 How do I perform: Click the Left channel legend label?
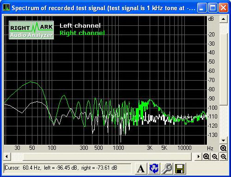point(80,26)
